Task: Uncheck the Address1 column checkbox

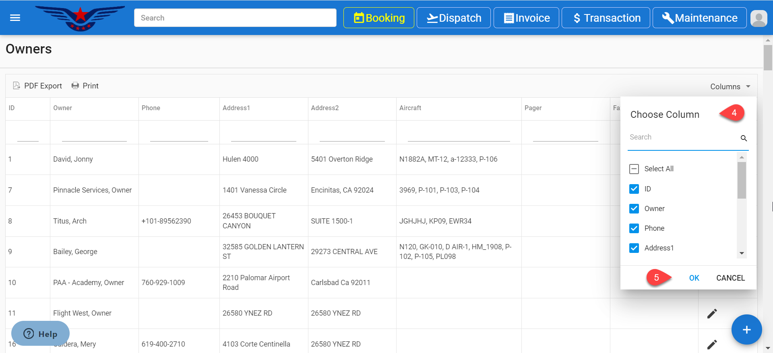Action: (x=634, y=248)
